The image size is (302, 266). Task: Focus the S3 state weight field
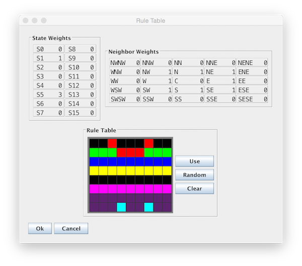(x=48, y=76)
